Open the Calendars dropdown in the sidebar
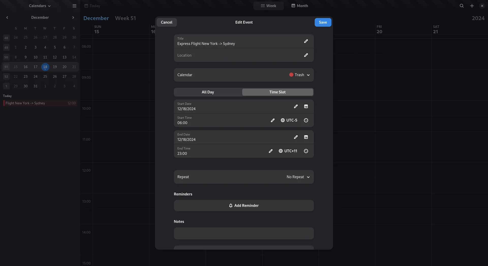 click(40, 6)
